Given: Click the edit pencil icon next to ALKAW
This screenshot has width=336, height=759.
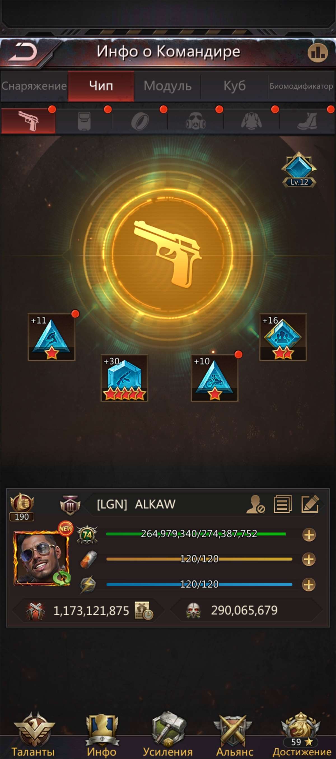Looking at the screenshot, I should pyautogui.click(x=310, y=504).
